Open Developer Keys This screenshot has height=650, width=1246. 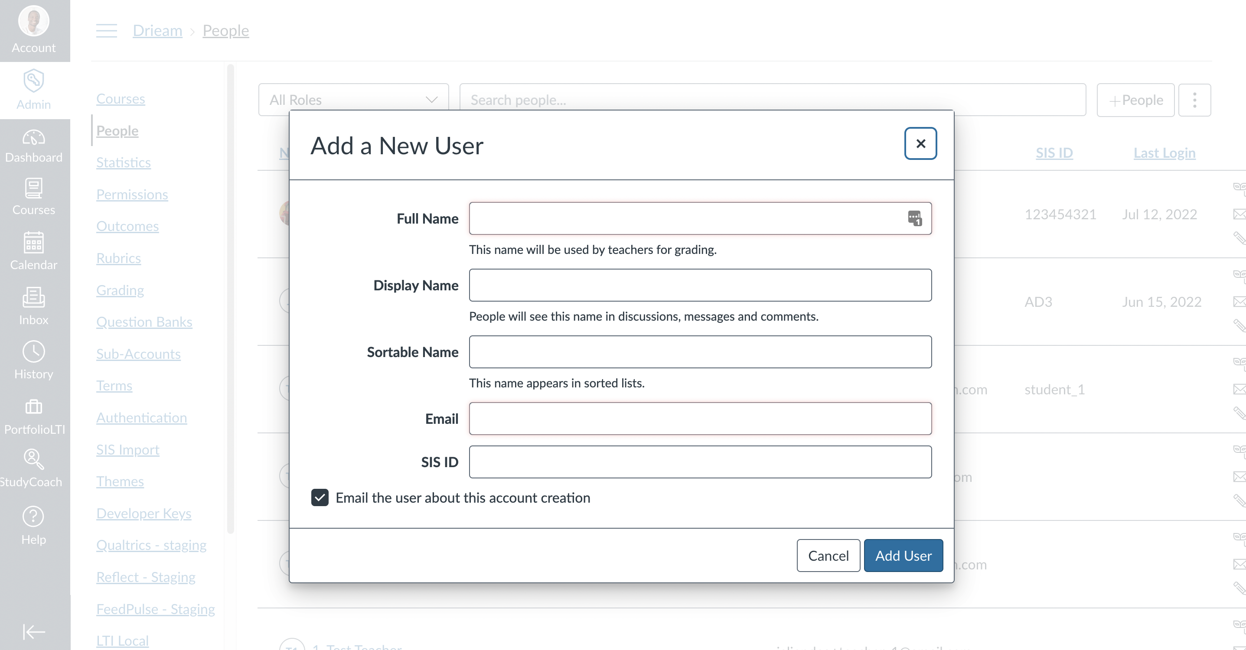144,513
